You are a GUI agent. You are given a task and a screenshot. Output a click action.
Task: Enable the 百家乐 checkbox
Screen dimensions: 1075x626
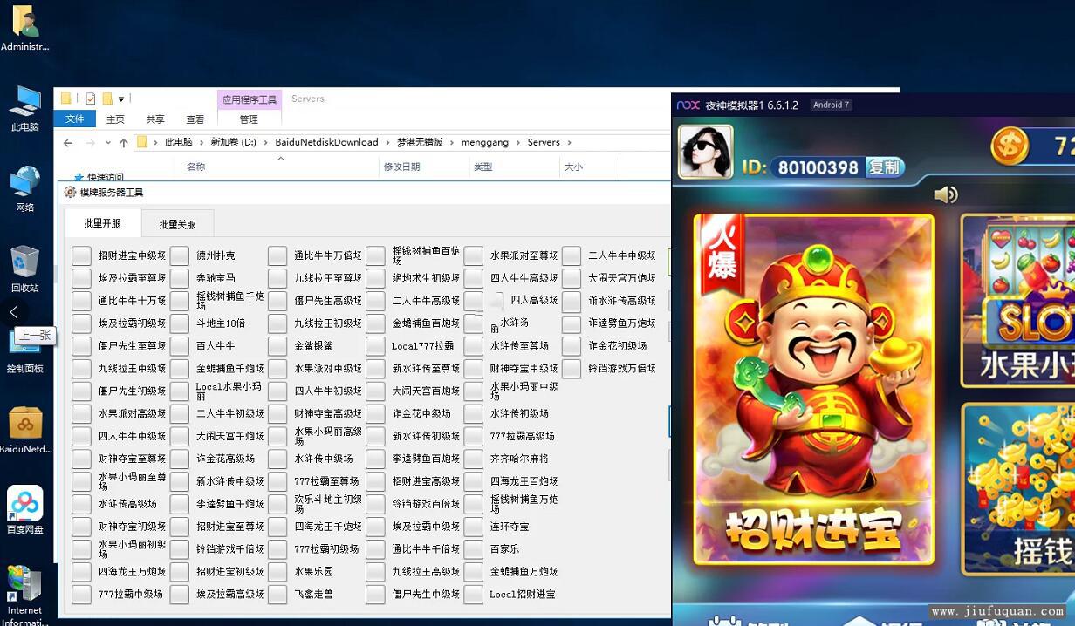474,549
